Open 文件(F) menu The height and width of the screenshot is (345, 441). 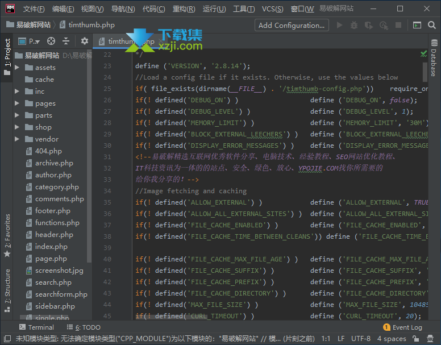pyautogui.click(x=34, y=9)
